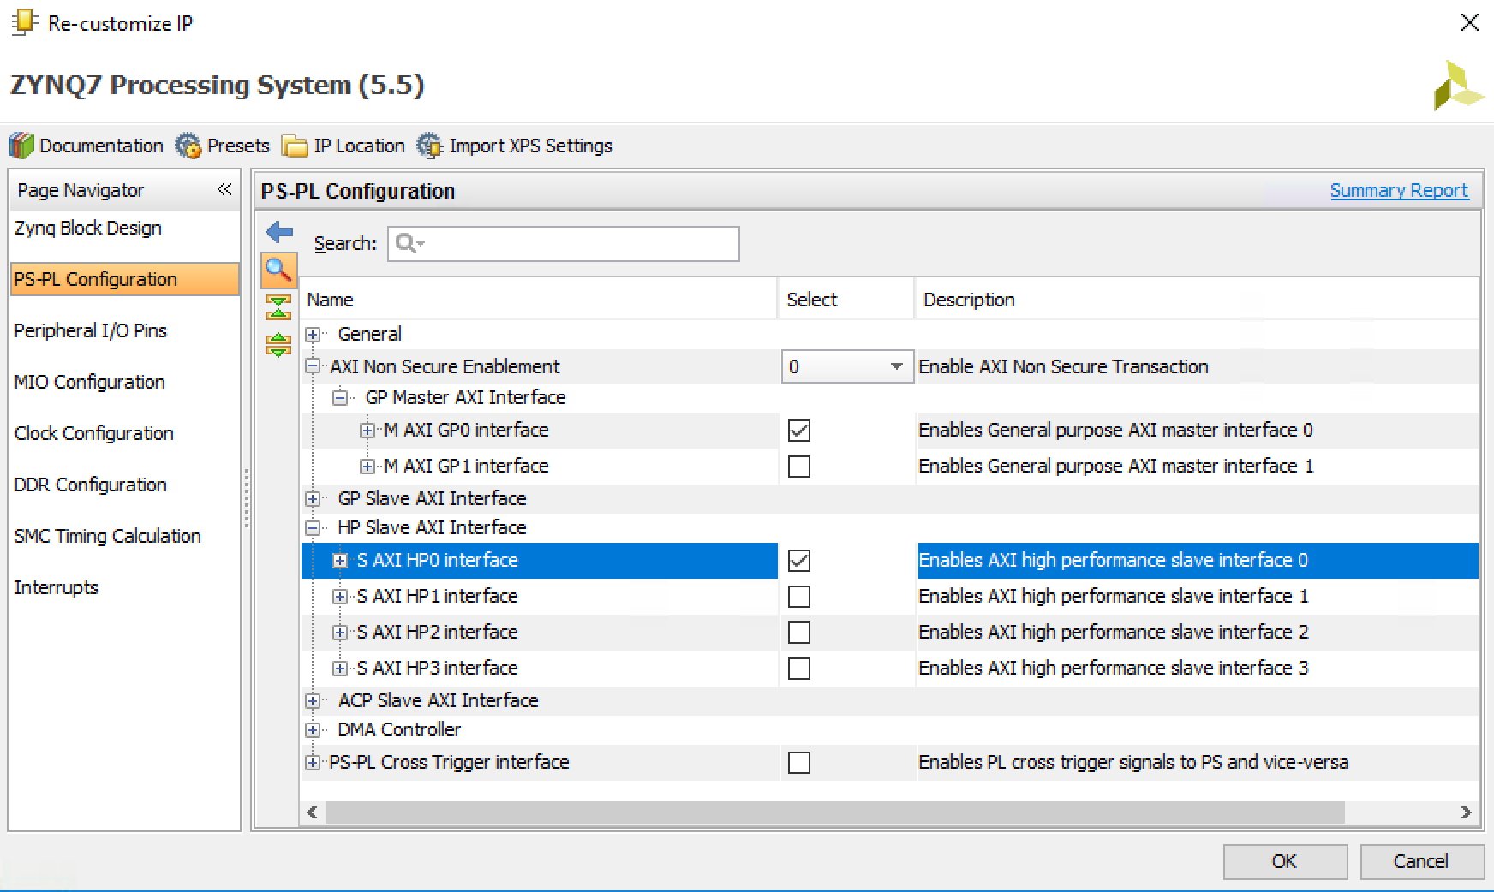
Task: Select 'Enables General purpose AXI master interface 0' text
Action: (1115, 431)
